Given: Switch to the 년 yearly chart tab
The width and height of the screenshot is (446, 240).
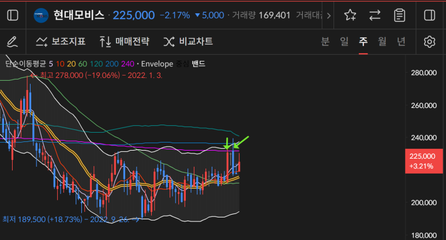Looking at the screenshot, I should point(402,42).
